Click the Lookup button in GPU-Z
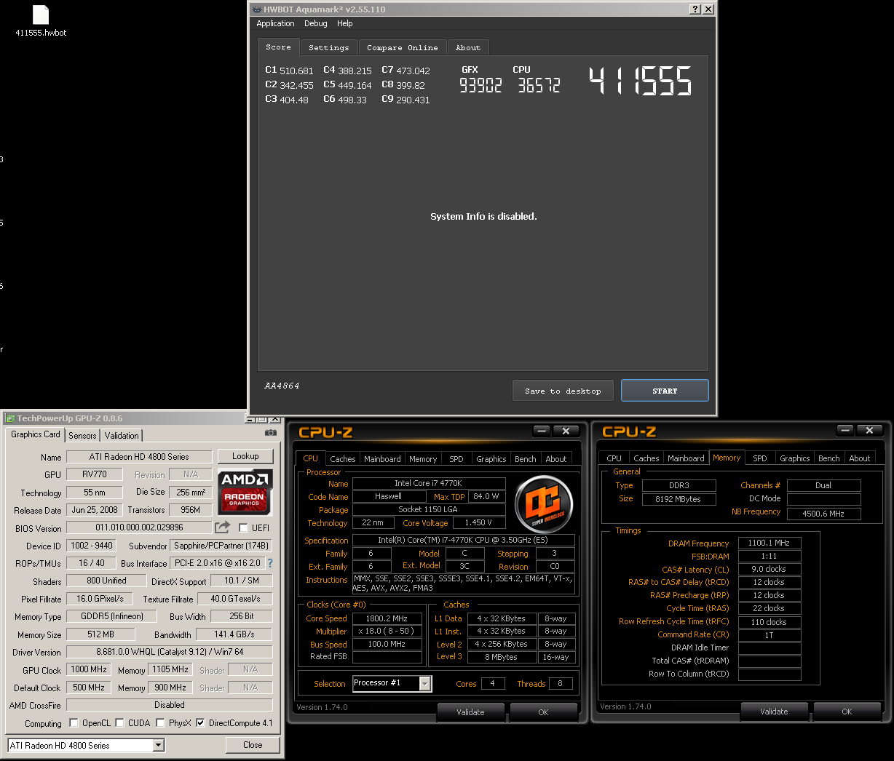894x761 pixels. (245, 456)
